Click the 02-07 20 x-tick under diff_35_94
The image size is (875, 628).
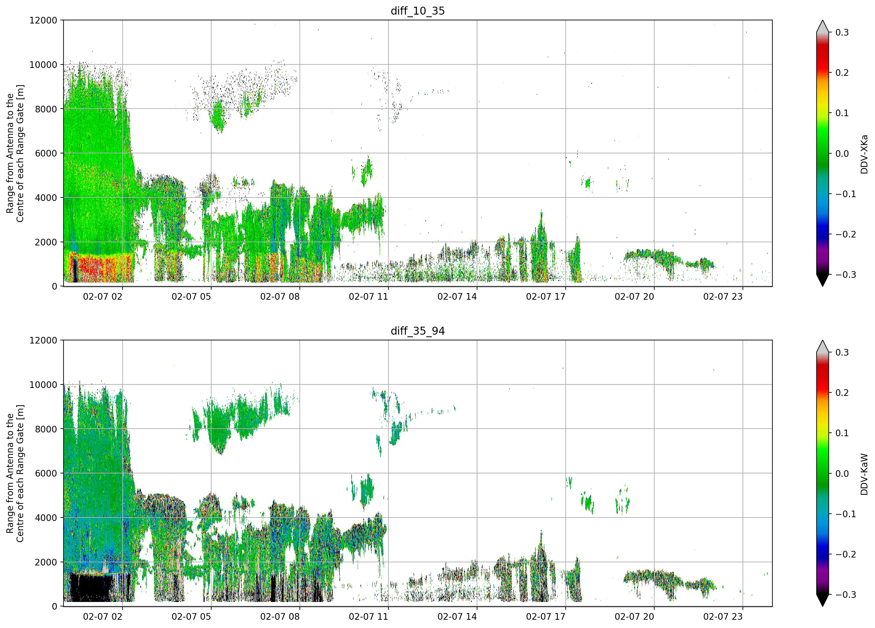pos(634,617)
